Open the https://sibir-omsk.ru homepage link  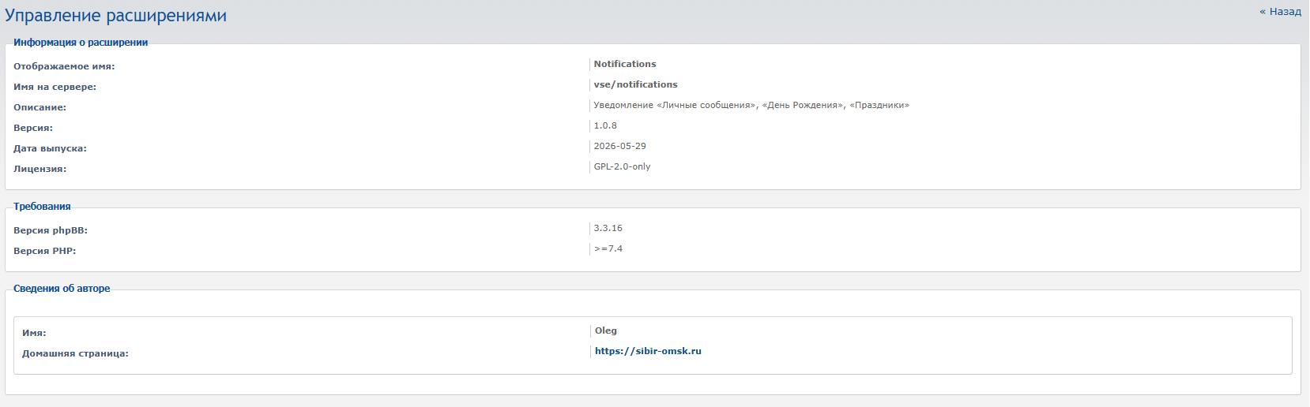(x=648, y=351)
